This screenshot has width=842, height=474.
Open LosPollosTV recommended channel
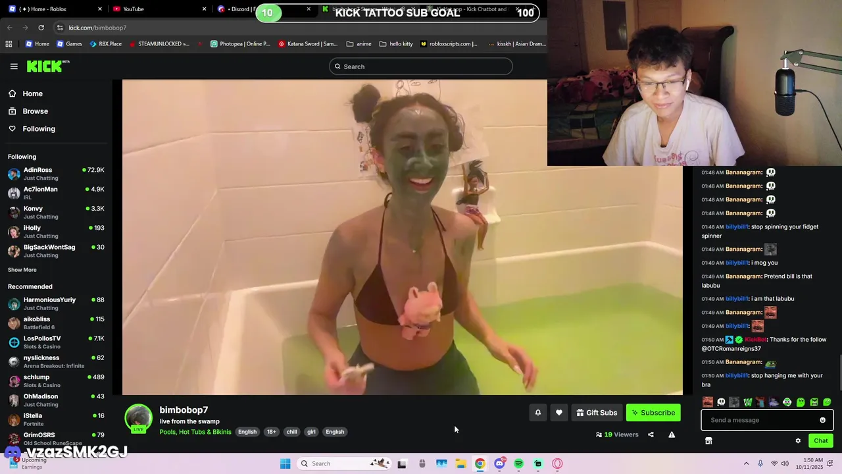click(56, 342)
